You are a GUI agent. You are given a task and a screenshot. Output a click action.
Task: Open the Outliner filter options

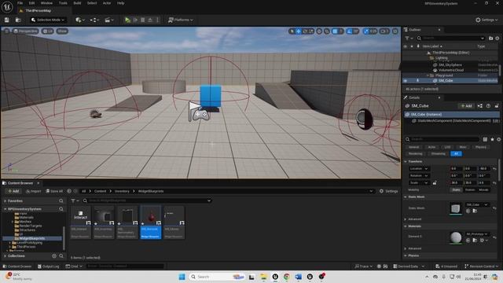coord(409,39)
